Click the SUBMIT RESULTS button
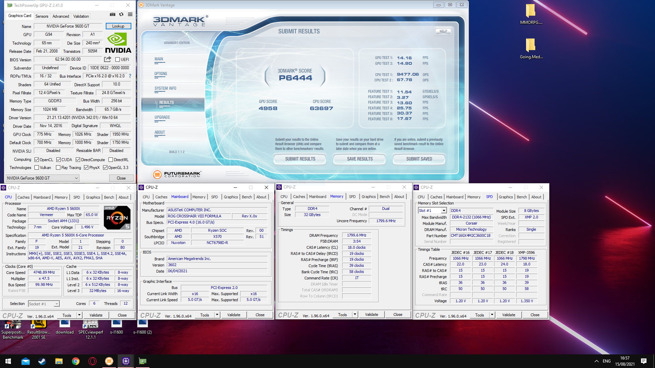 [x=300, y=159]
